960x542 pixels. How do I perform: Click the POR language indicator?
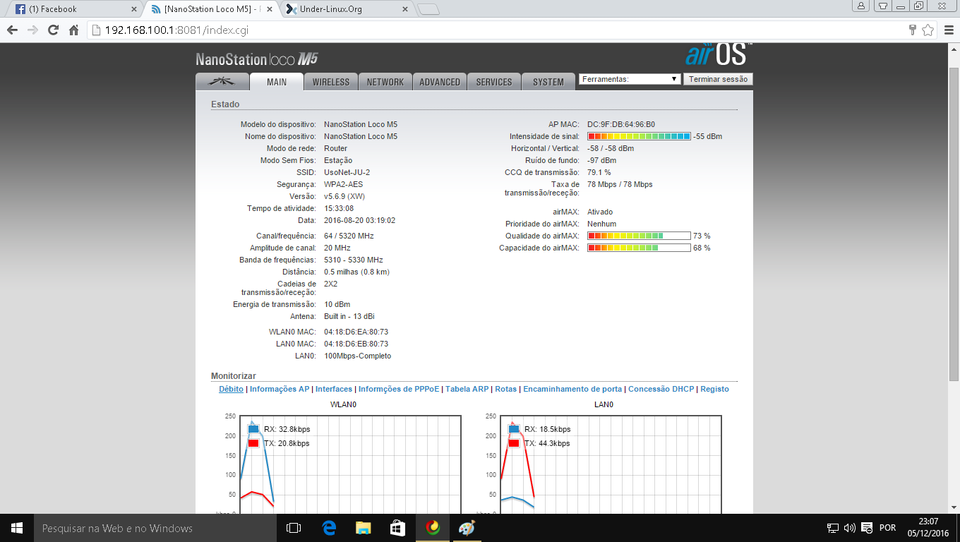[887, 528]
